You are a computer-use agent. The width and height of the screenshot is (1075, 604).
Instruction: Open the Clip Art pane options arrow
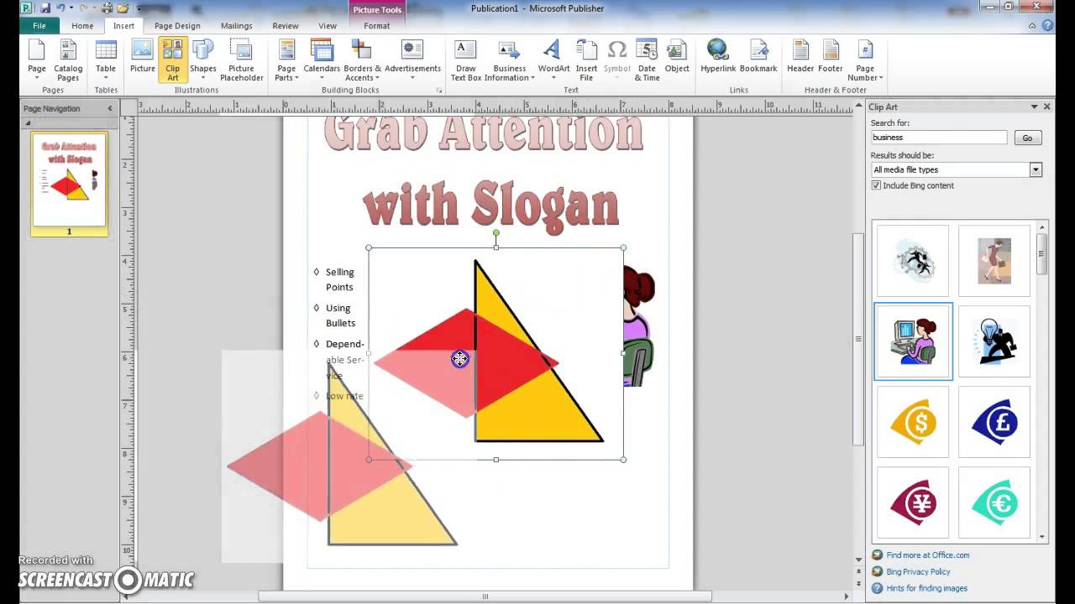coord(1034,107)
